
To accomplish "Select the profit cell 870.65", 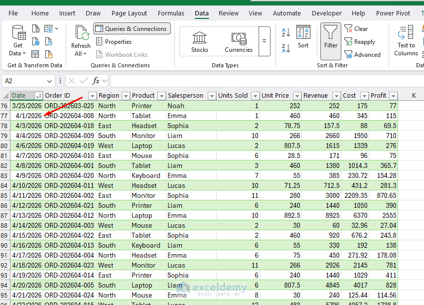I will [x=383, y=195].
